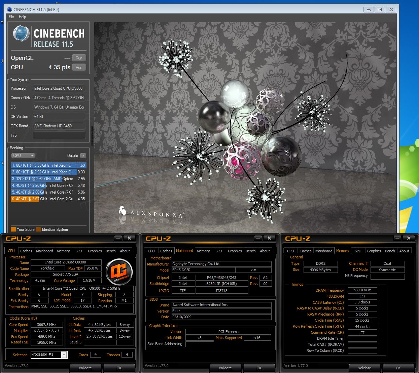The image size is (419, 373).
Task: Select ranking row 4 Core i7 5.48
Action: [x=48, y=185]
